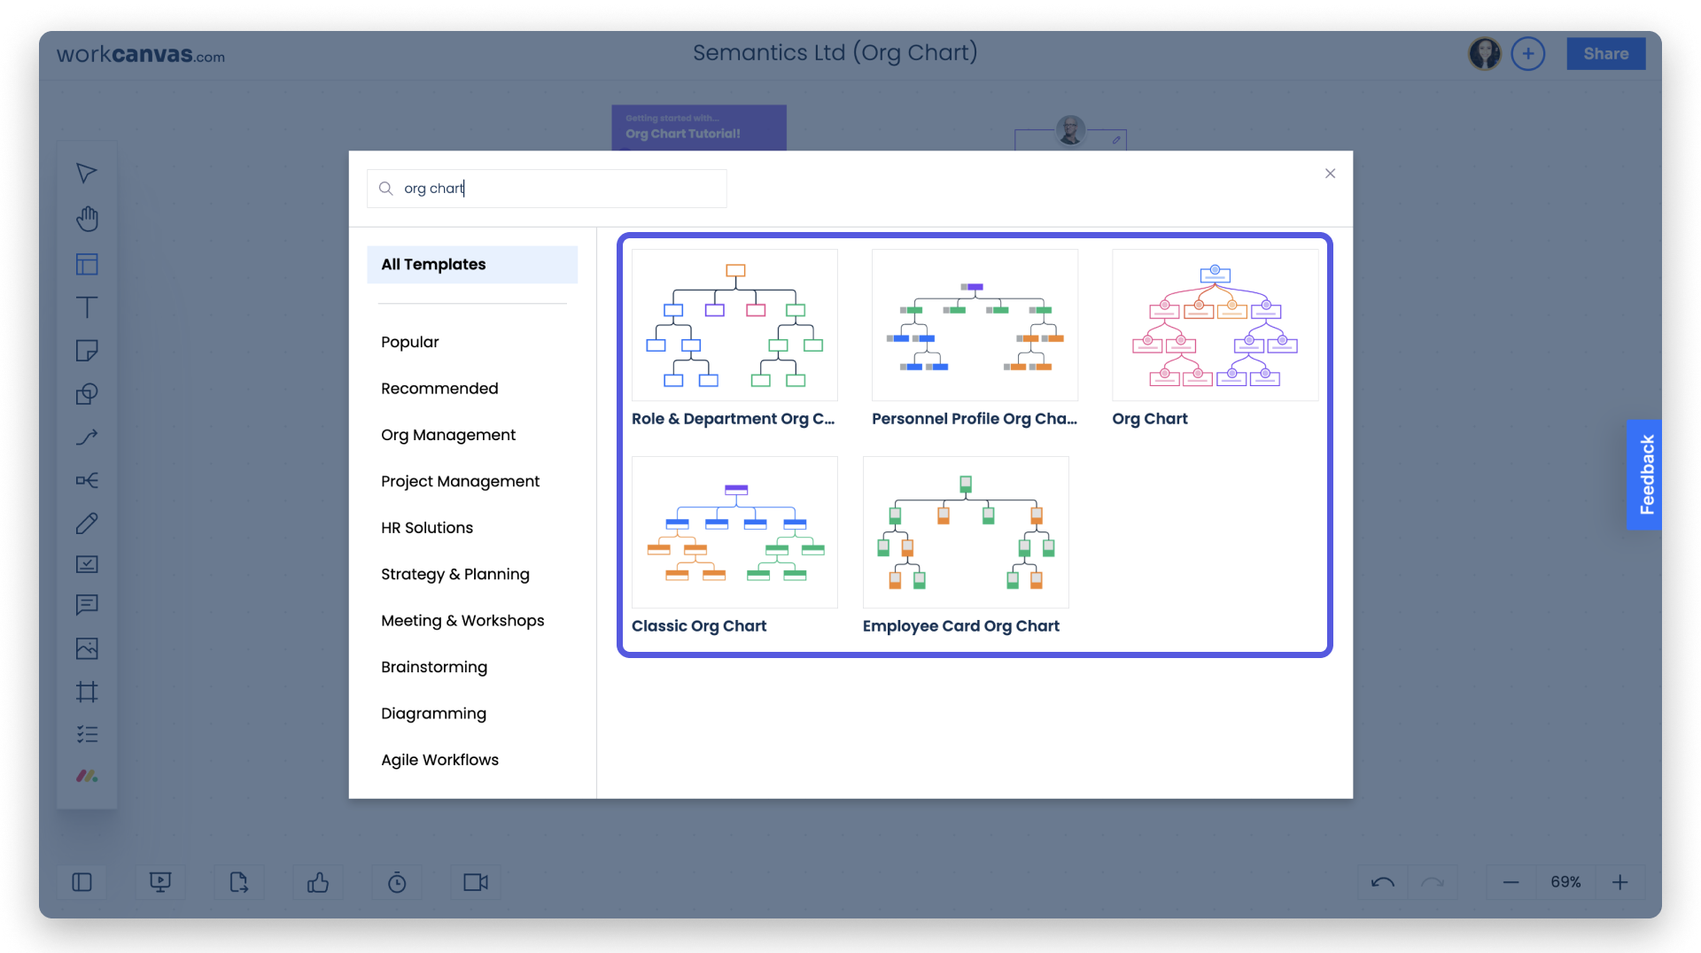Select the HR Solutions category
Viewport: 1701px width, 953px height.
click(427, 528)
